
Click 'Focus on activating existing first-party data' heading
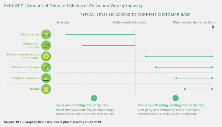(x=171, y=105)
